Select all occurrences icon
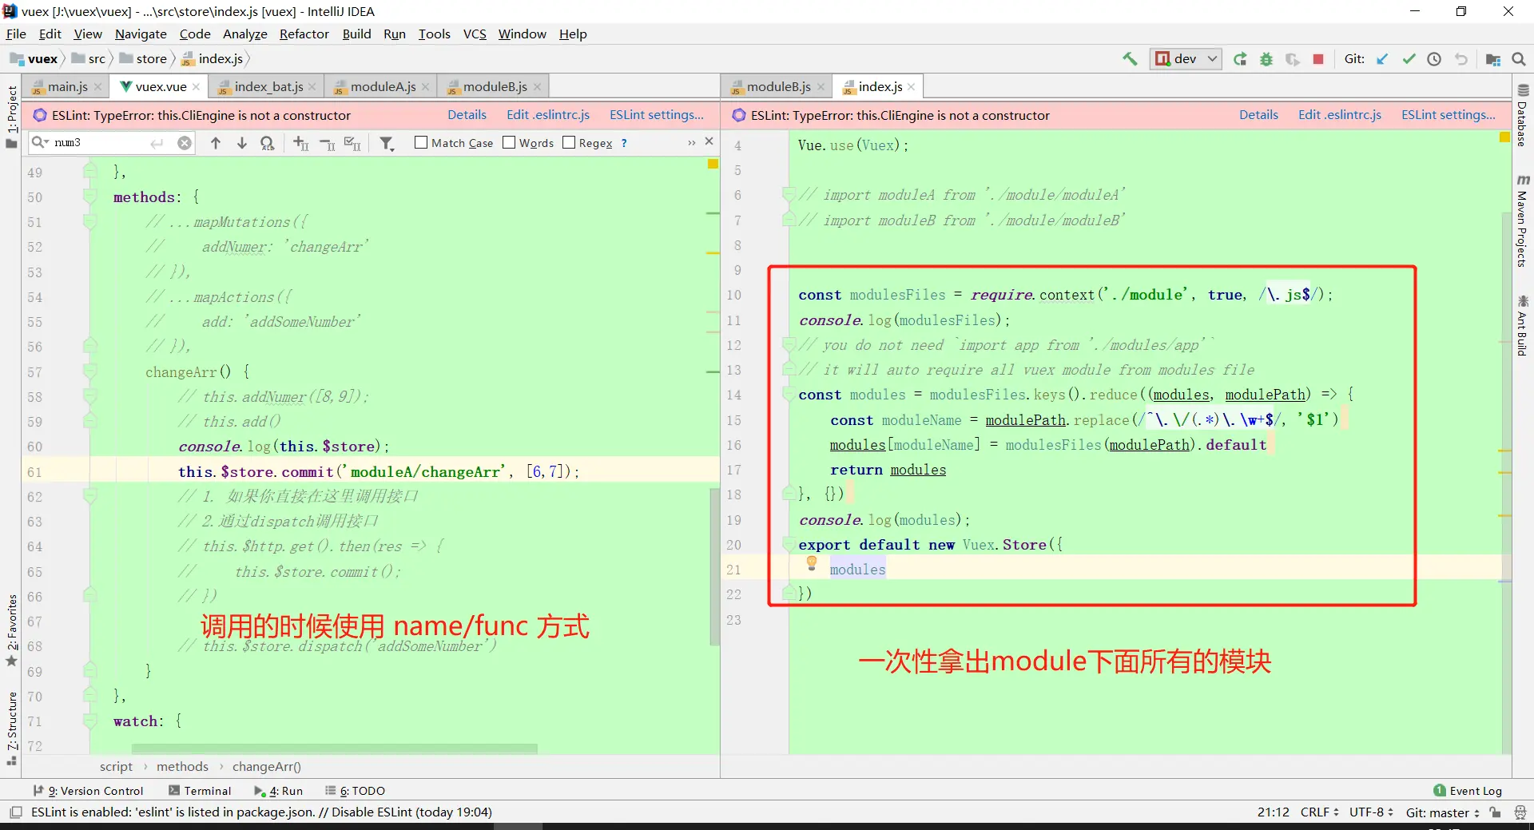Viewport: 1534px width, 830px height. tap(352, 143)
